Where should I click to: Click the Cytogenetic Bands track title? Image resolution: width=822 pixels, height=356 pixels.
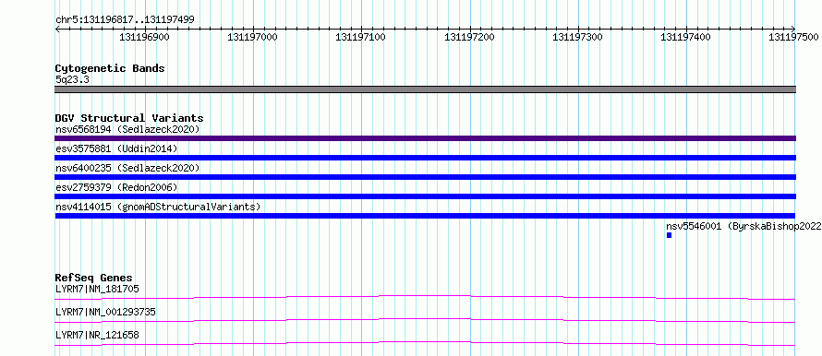coord(110,68)
